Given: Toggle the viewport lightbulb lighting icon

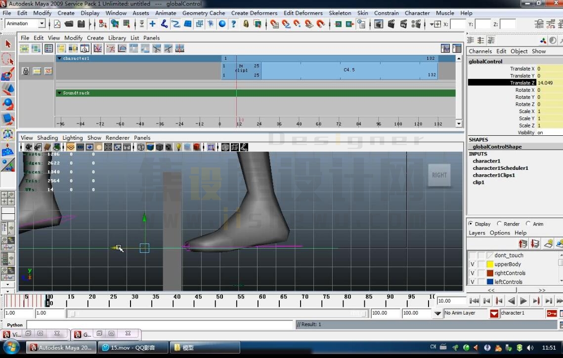Looking at the screenshot, I should tap(178, 147).
